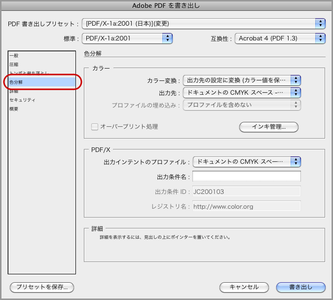Click the レジストリ名 field with color.org URL
Viewport: 333px width, 300px height.
tap(247, 206)
